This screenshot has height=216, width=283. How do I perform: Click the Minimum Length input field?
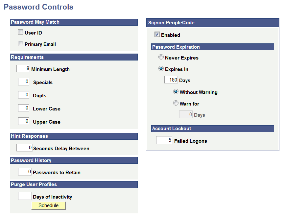(23, 68)
